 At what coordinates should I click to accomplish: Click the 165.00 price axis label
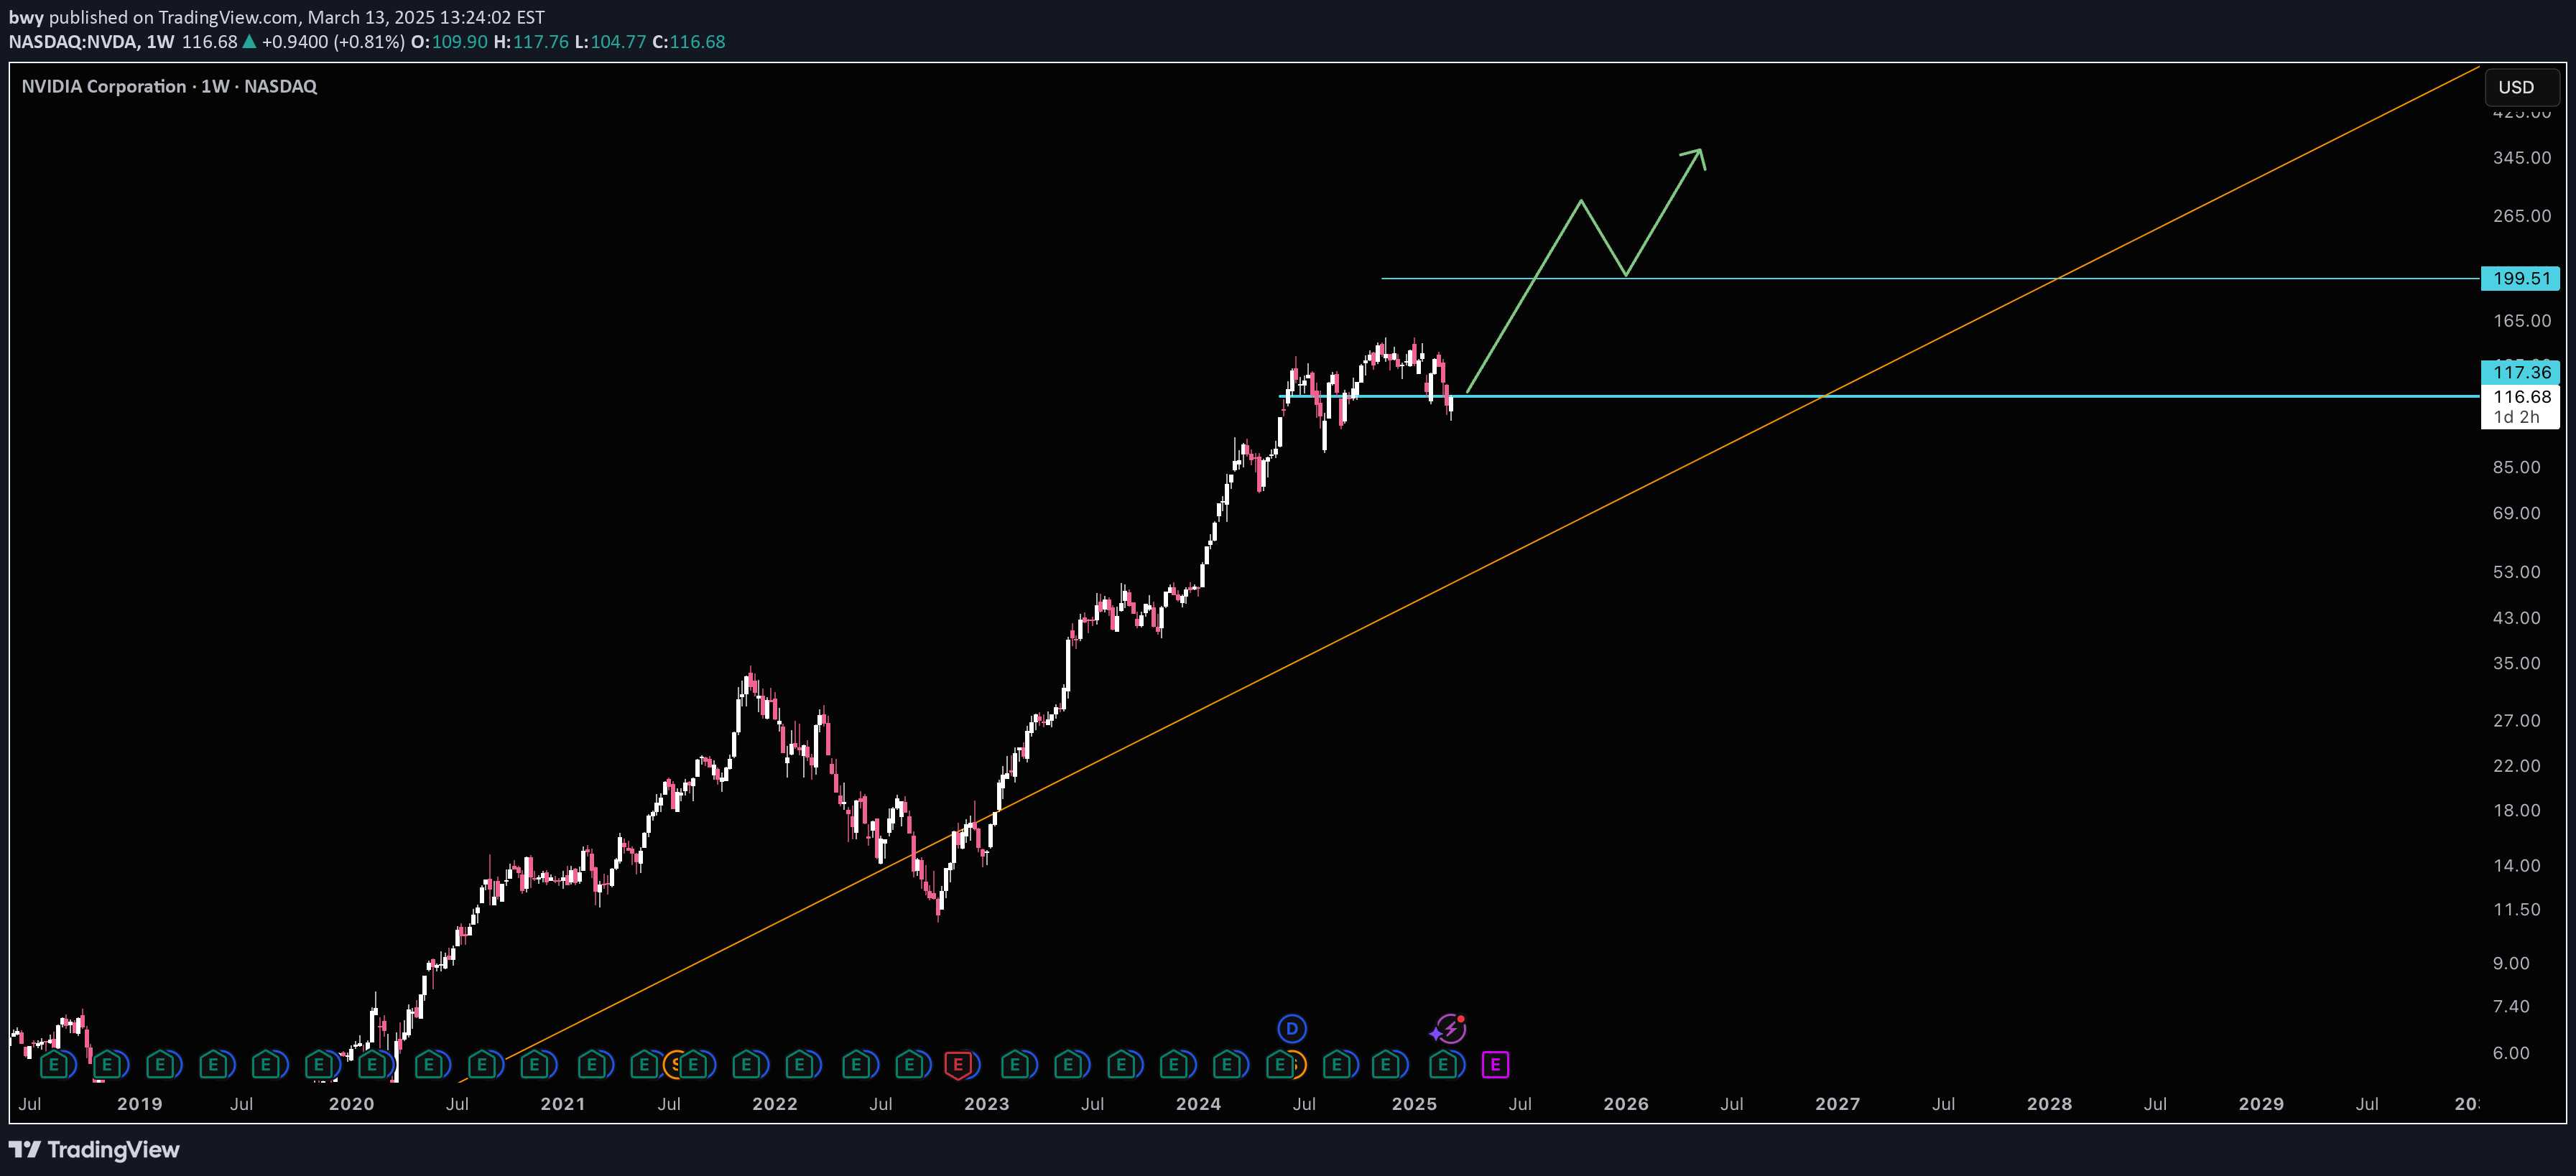2521,321
